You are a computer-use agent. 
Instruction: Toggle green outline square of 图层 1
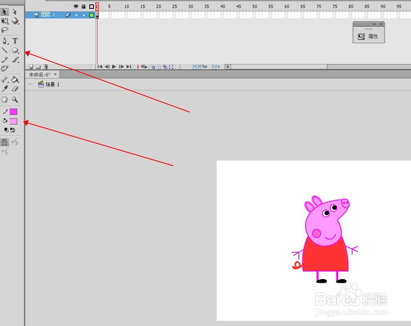pos(91,15)
